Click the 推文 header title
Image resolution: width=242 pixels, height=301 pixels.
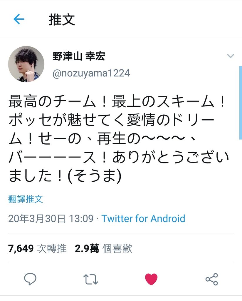(62, 20)
